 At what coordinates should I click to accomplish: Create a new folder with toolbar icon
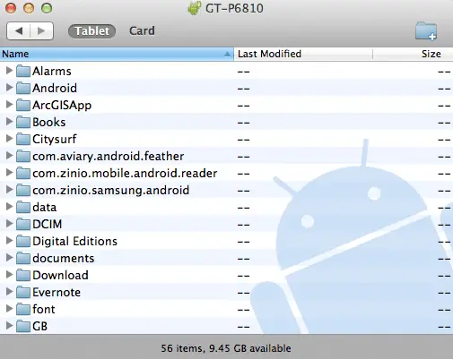[x=426, y=31]
